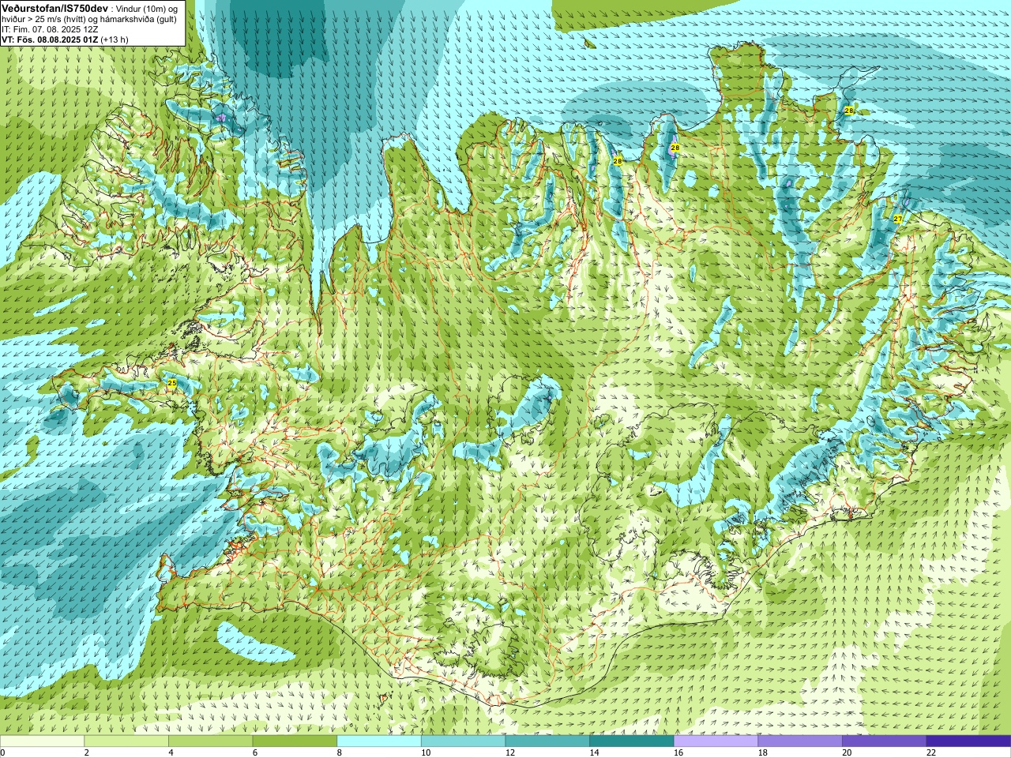Pick the 14–16 m/s dark teal legend swatch
The width and height of the screenshot is (1011, 758).
click(x=632, y=741)
